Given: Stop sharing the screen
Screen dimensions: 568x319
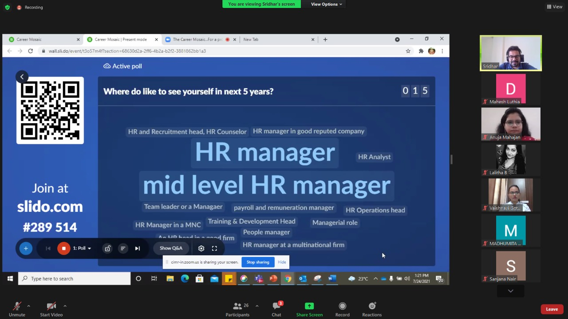Looking at the screenshot, I should click(257, 262).
